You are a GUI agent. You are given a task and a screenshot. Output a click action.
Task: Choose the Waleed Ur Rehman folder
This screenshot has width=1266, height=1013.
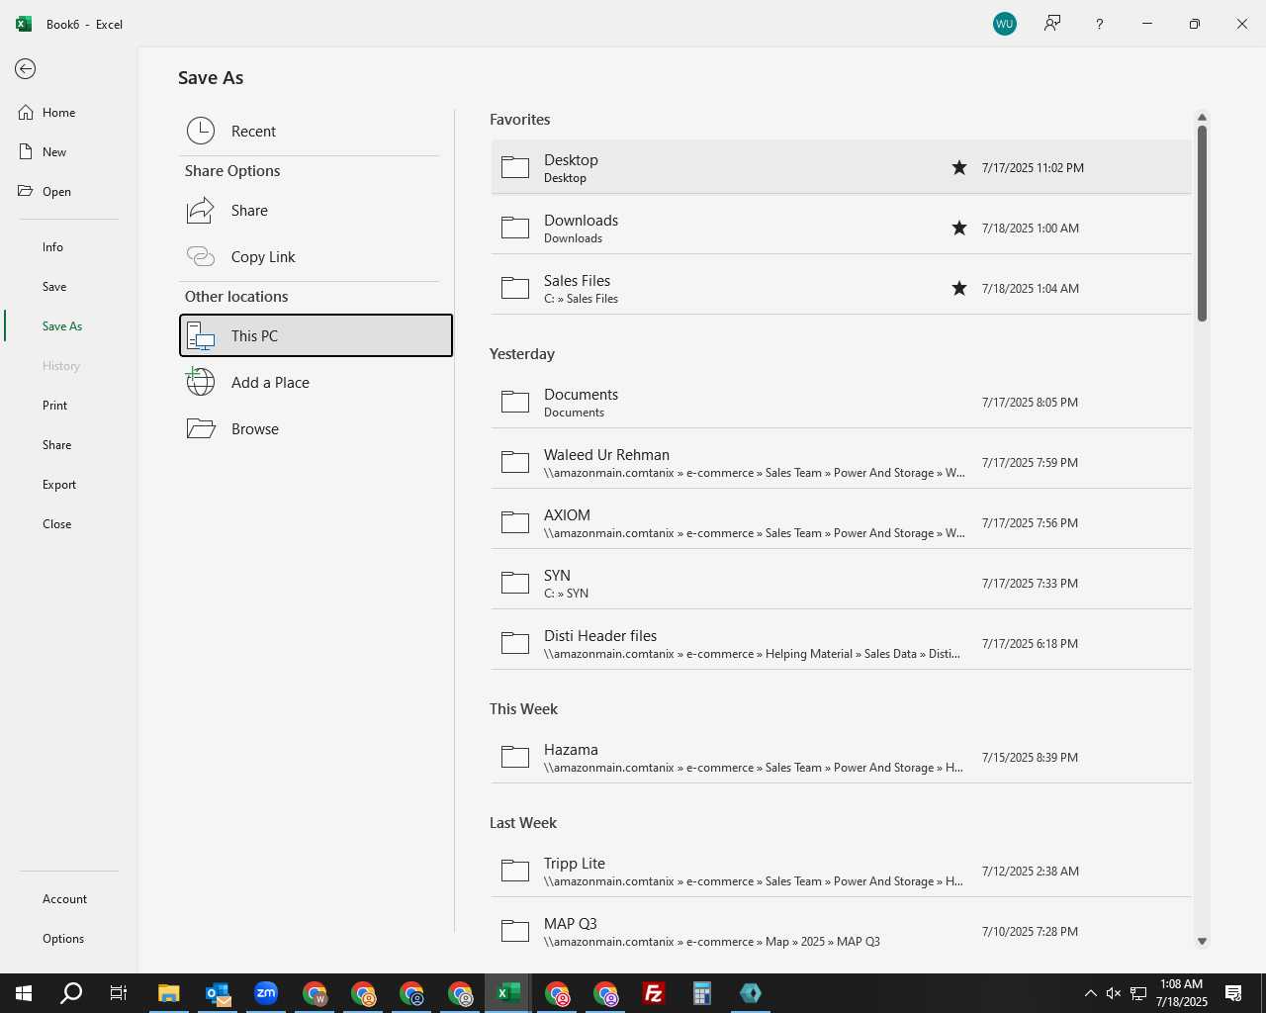point(841,462)
